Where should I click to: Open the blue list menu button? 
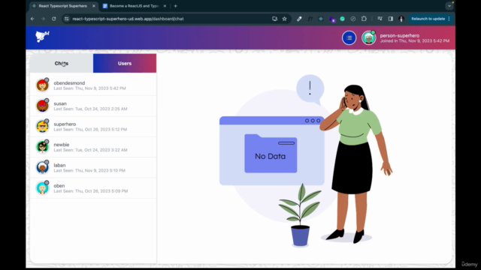[349, 38]
